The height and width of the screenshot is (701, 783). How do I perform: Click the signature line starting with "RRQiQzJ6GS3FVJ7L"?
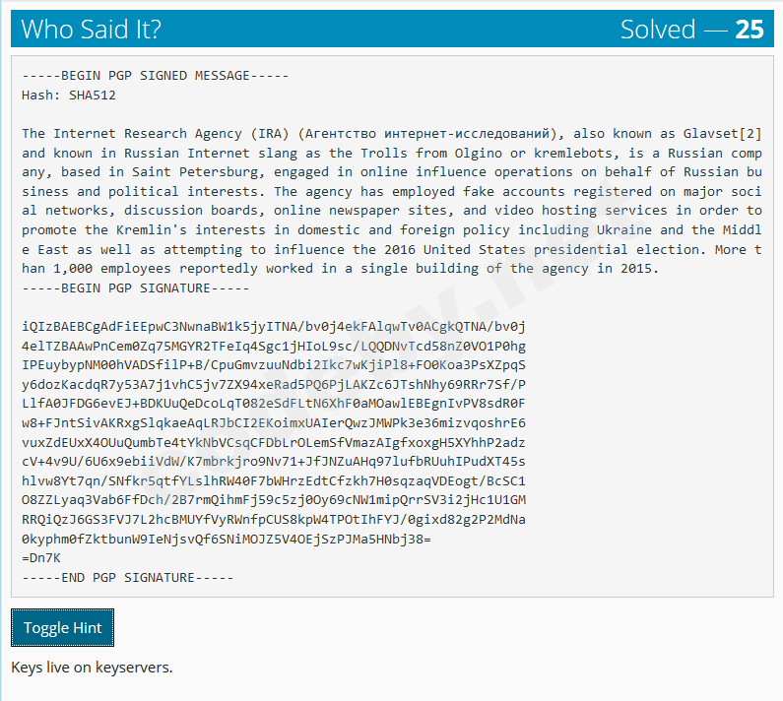(274, 519)
